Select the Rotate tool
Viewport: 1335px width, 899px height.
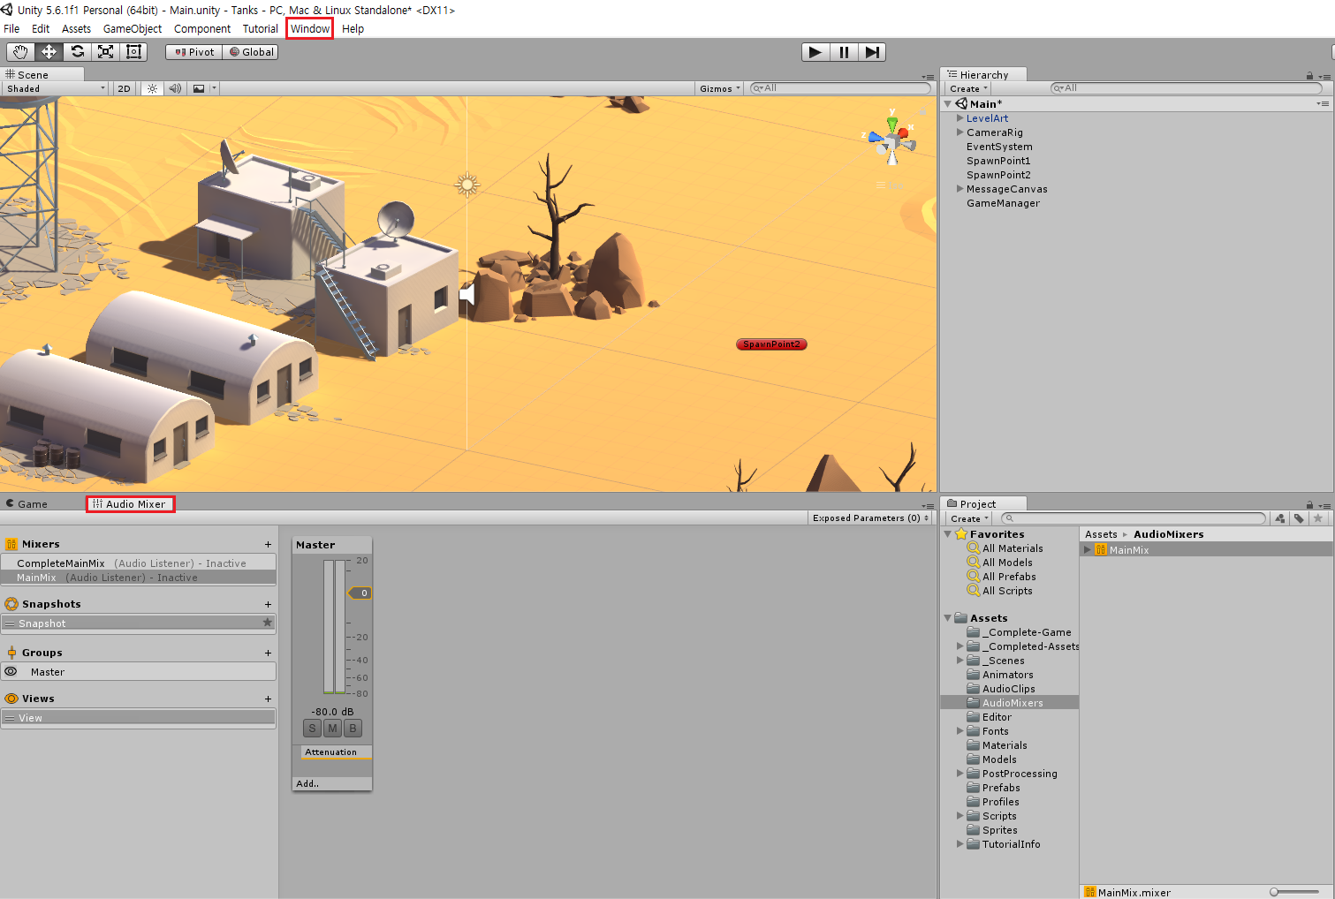77,51
